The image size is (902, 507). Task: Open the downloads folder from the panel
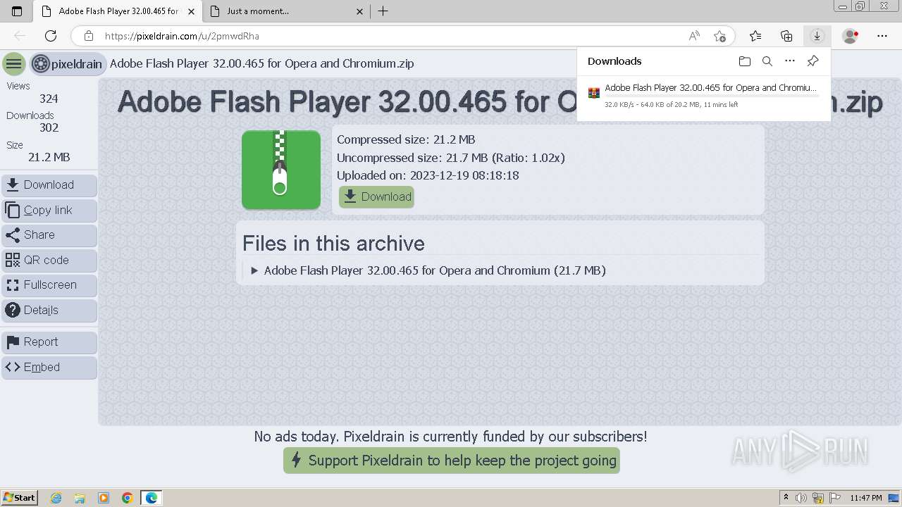click(x=745, y=61)
